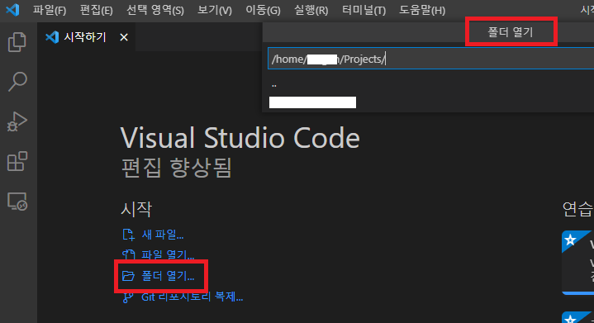Click the Git branch icon beside 복제 link

pos(128,297)
